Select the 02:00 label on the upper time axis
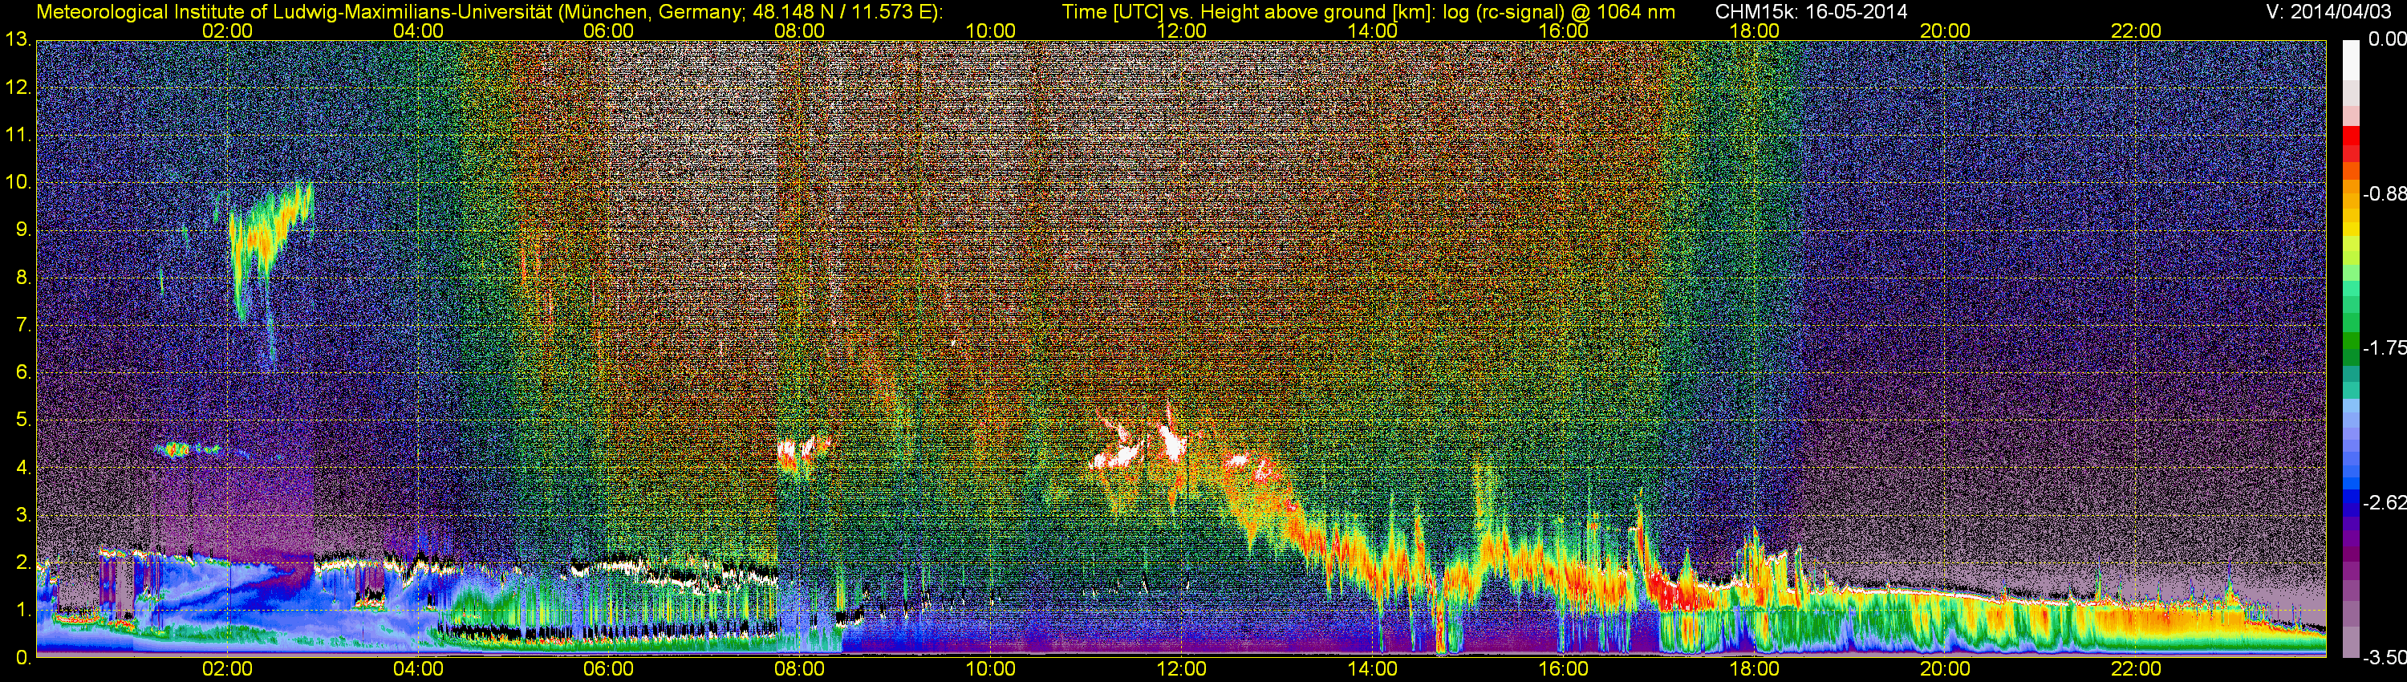The image size is (2407, 682). [227, 30]
